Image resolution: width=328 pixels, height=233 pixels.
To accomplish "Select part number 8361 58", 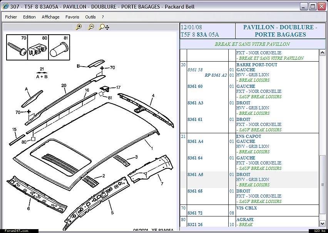I will [x=195, y=70].
